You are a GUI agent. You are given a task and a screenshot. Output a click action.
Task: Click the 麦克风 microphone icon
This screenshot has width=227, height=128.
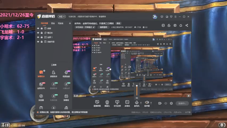(x=136, y=102)
